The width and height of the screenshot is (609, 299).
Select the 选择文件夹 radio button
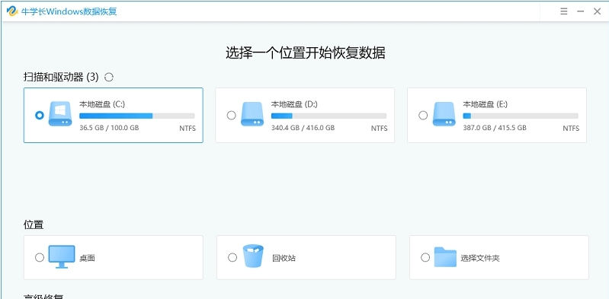425,257
